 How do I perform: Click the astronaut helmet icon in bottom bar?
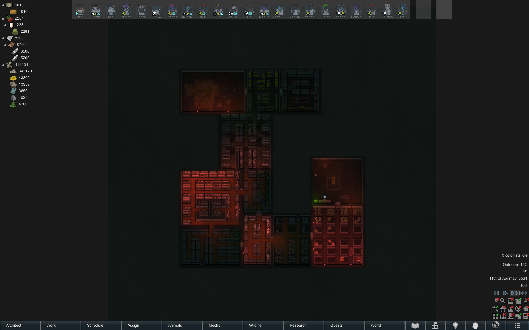495,326
